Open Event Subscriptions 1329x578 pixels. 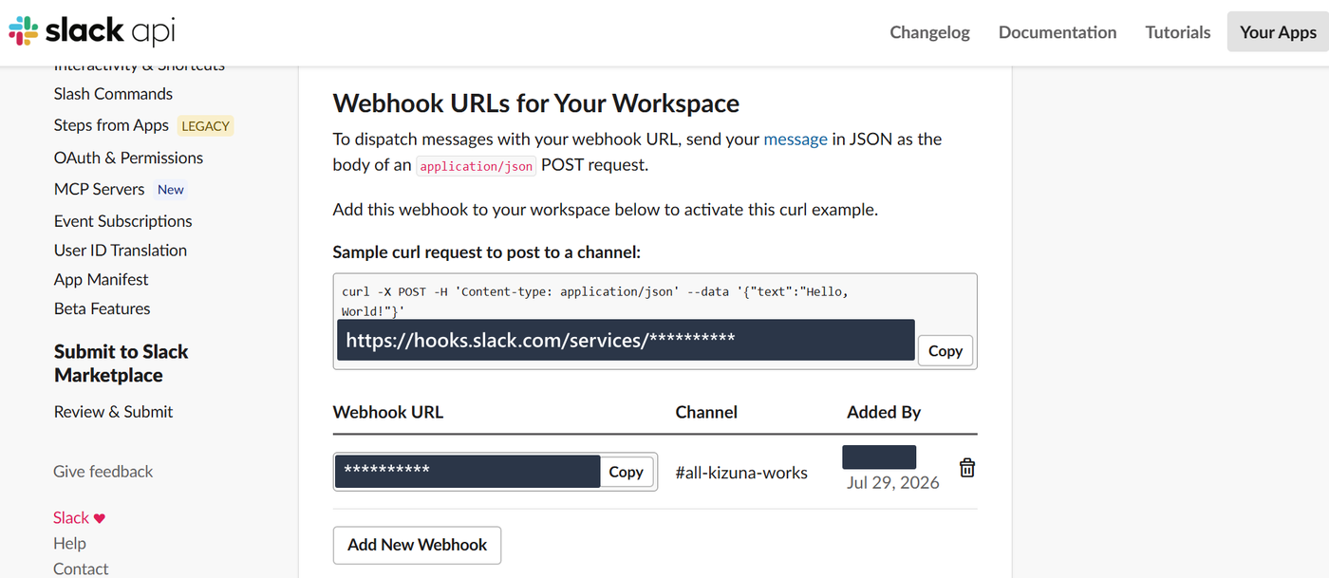point(122,221)
